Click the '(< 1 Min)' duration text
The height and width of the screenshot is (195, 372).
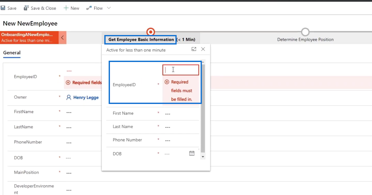tap(186, 40)
